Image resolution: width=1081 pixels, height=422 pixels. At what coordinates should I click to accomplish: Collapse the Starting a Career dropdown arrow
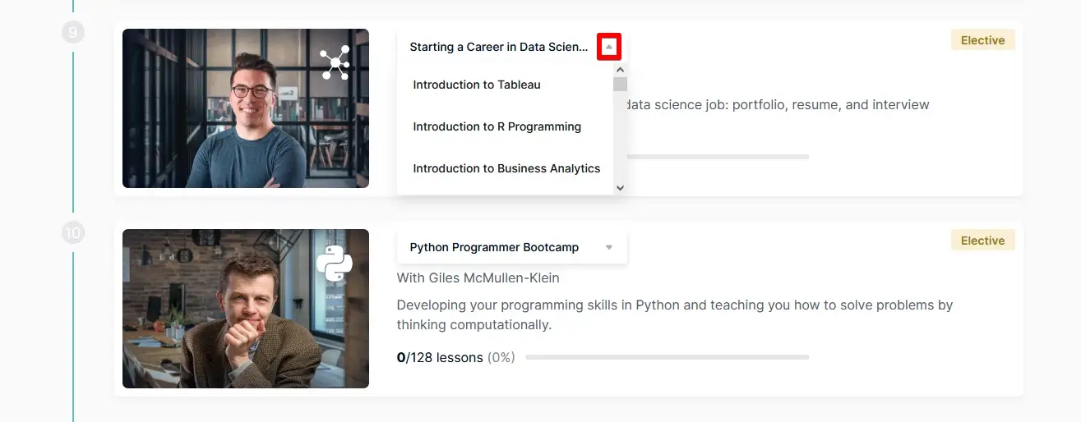pos(609,48)
